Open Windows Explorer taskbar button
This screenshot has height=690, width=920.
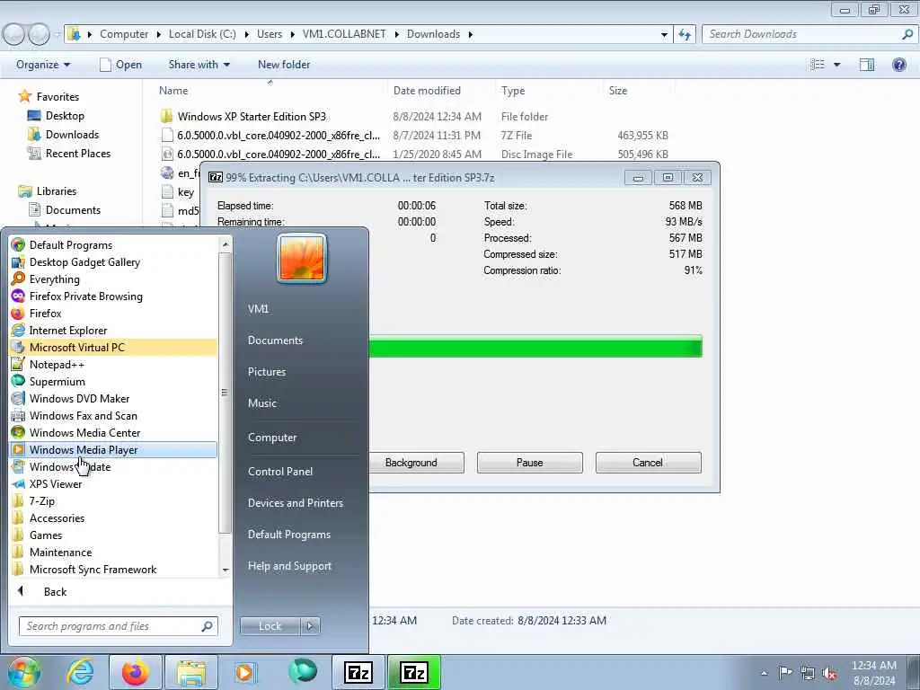coord(191,672)
